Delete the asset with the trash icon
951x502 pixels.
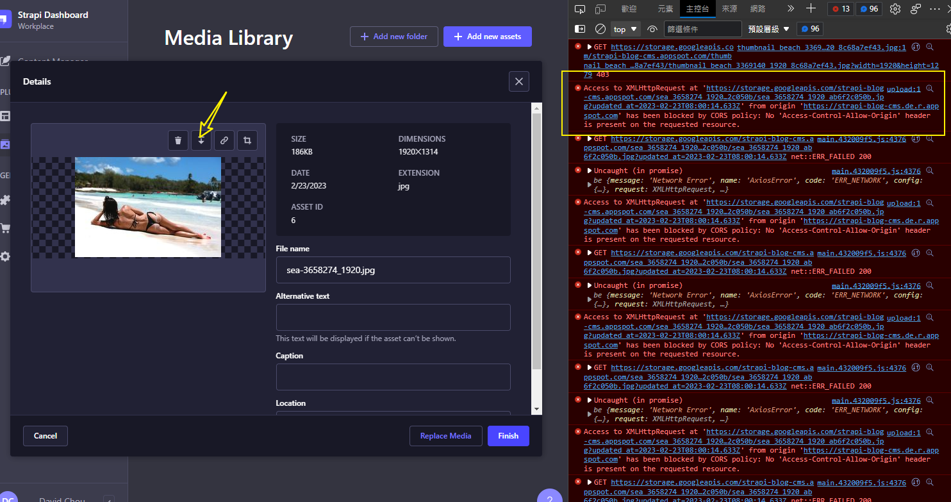tap(178, 140)
